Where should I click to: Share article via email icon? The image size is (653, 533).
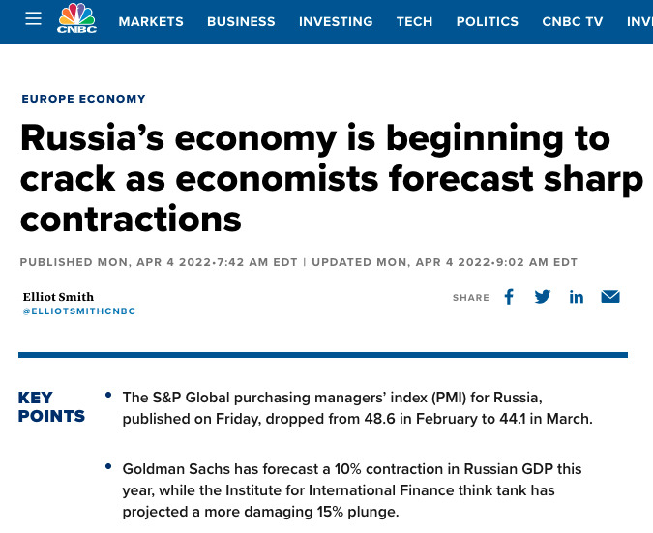tap(610, 297)
